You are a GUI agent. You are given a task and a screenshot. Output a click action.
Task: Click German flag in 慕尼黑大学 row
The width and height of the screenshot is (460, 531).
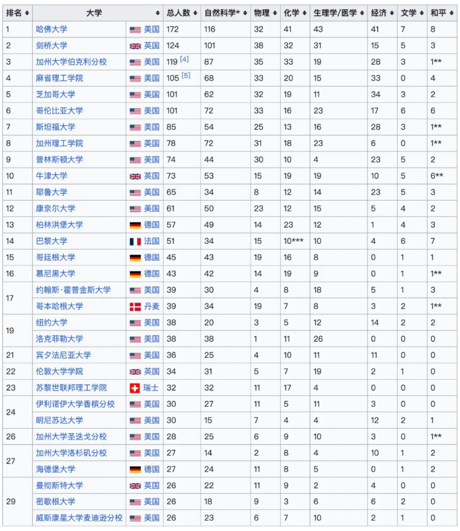coord(135,274)
